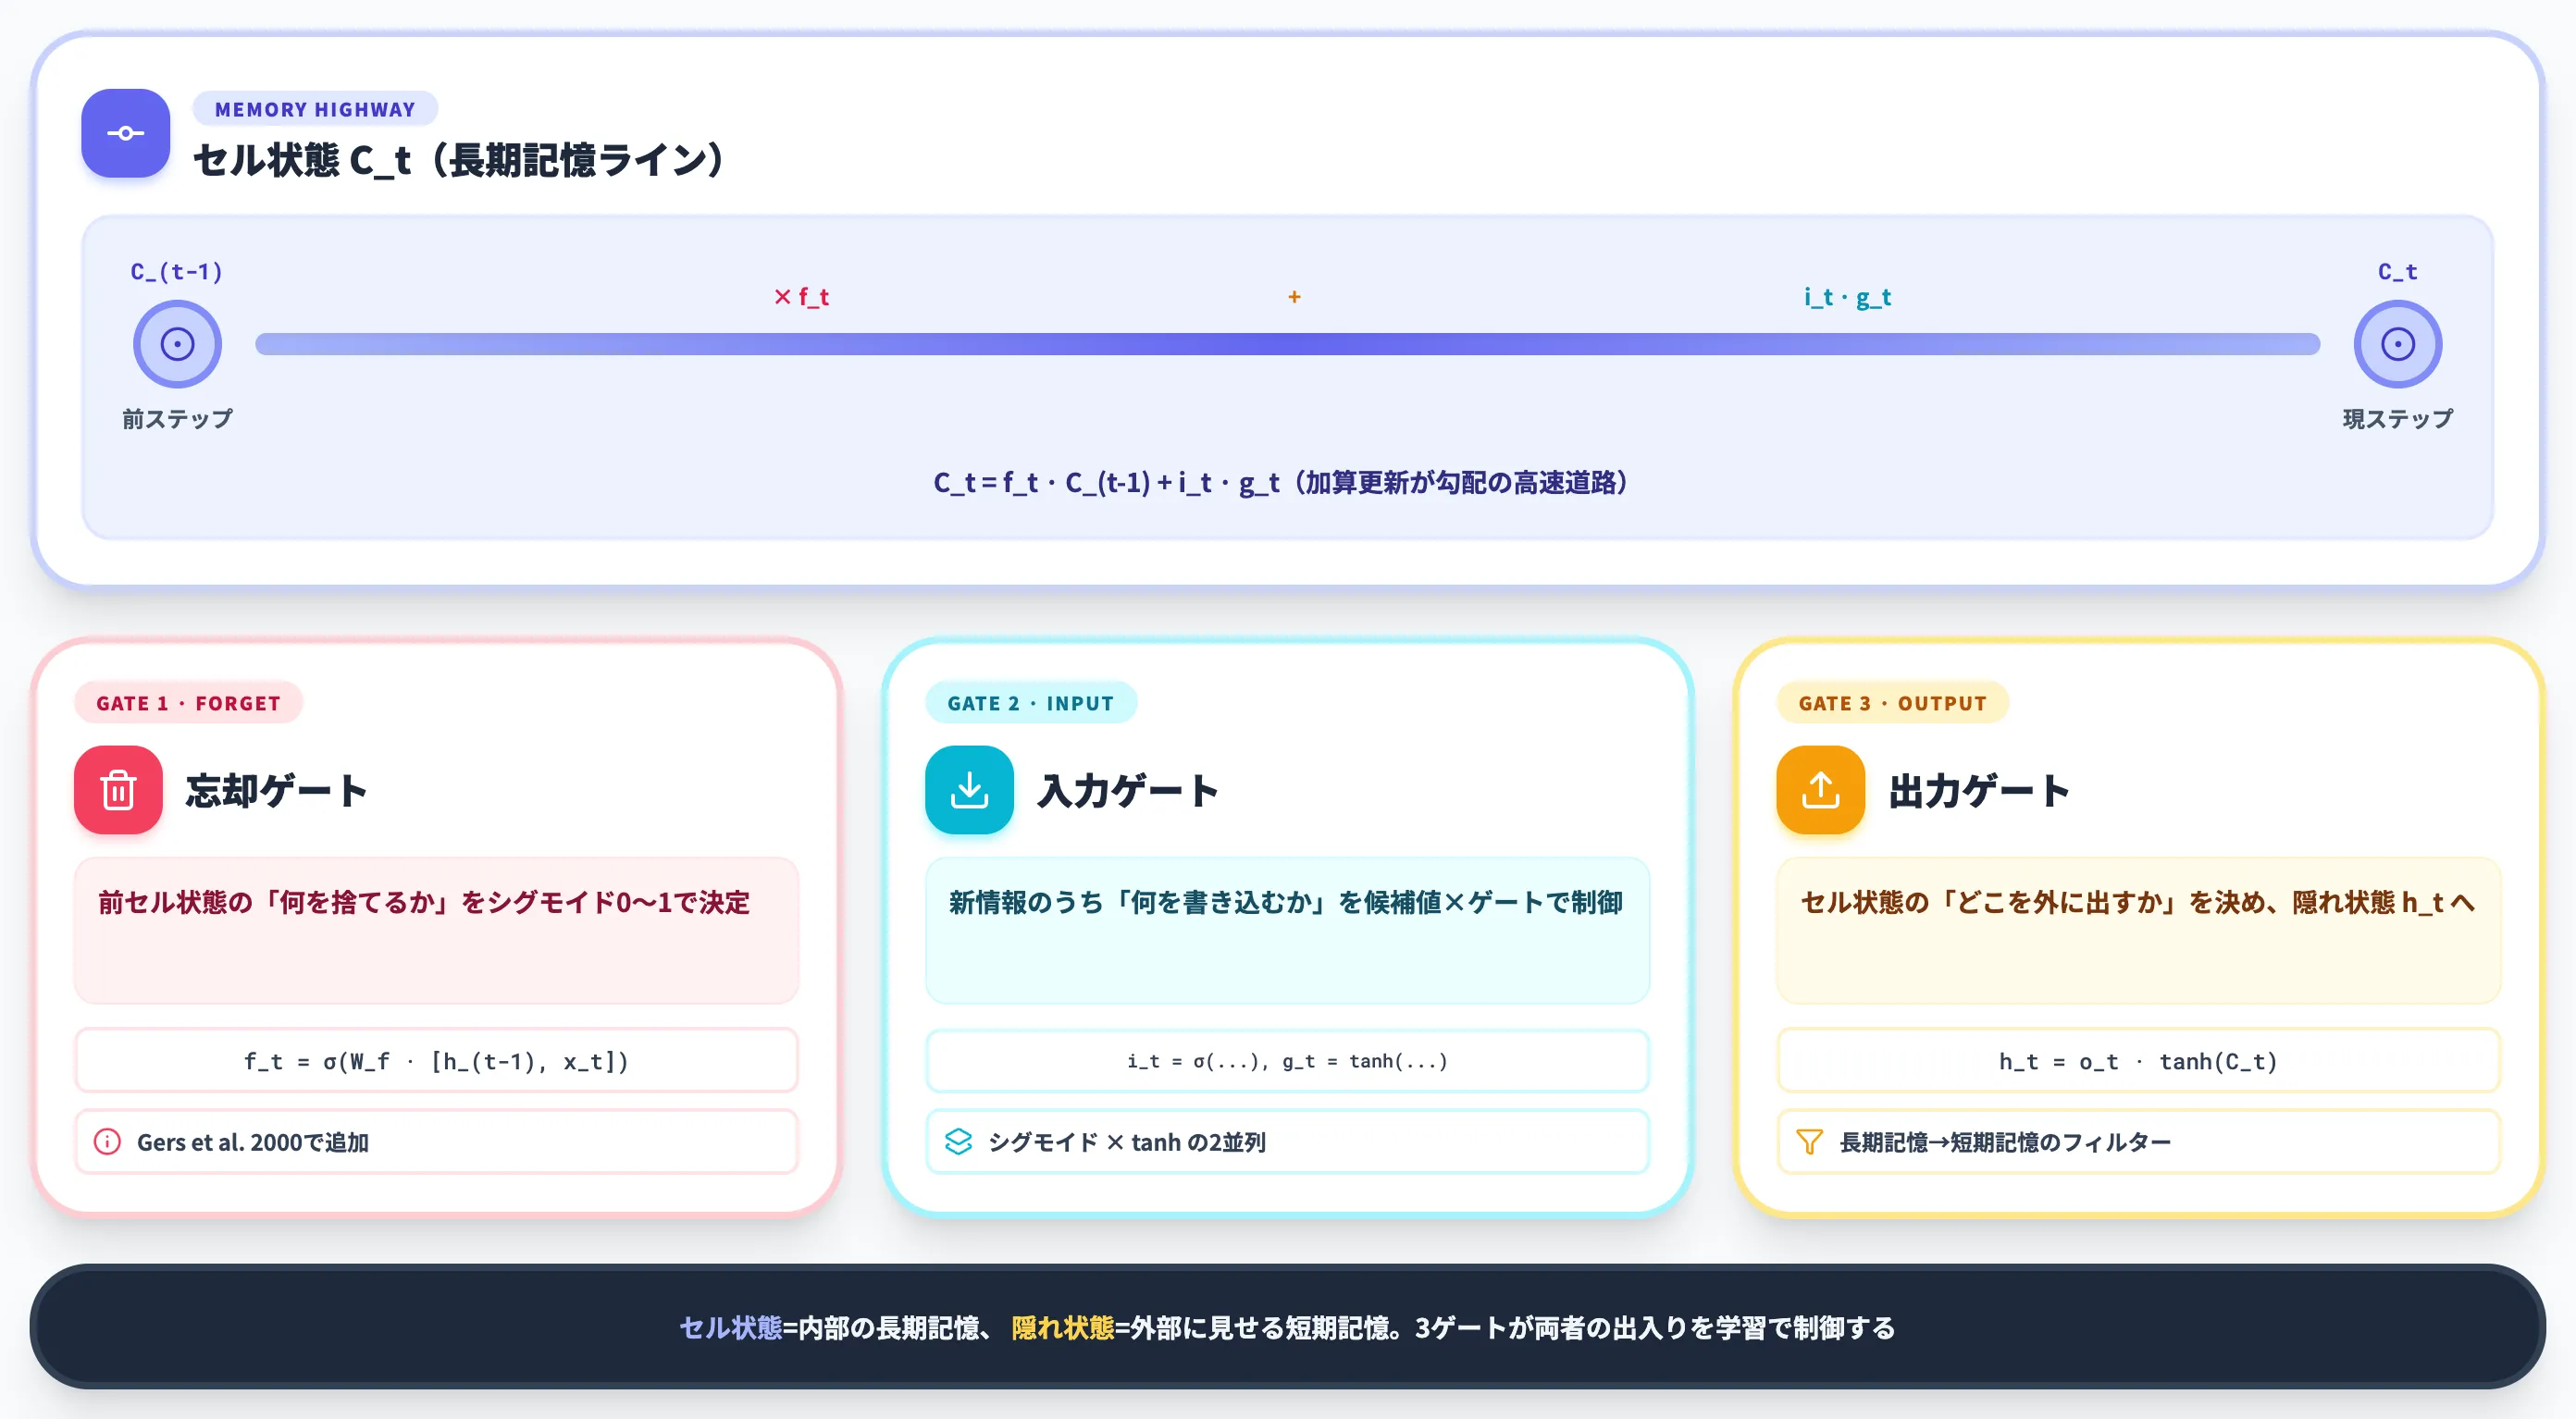Click the 入力ゲート title
This screenshot has height=1419, width=2576.
click(1128, 790)
